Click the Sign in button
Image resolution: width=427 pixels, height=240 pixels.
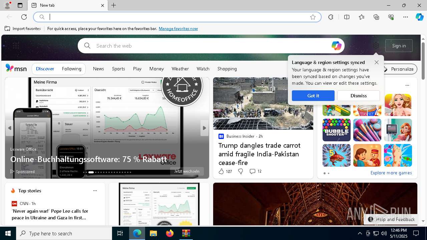tap(399, 46)
